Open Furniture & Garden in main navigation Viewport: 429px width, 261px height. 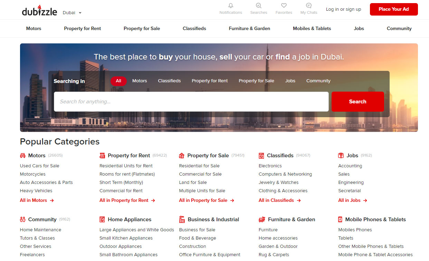click(249, 29)
